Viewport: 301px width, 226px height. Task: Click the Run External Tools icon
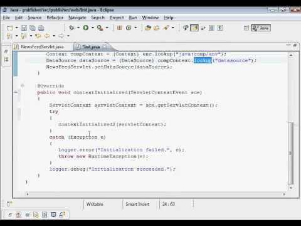click(x=100, y=28)
